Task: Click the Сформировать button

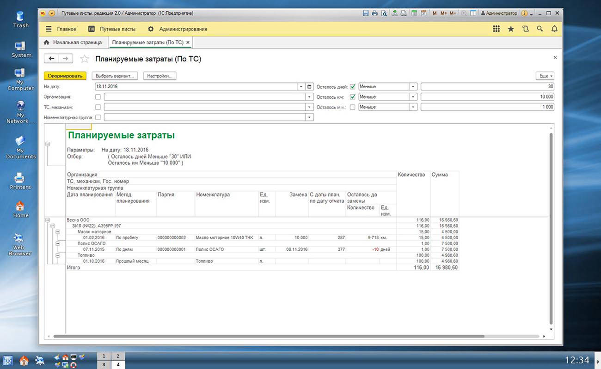Action: [65, 76]
